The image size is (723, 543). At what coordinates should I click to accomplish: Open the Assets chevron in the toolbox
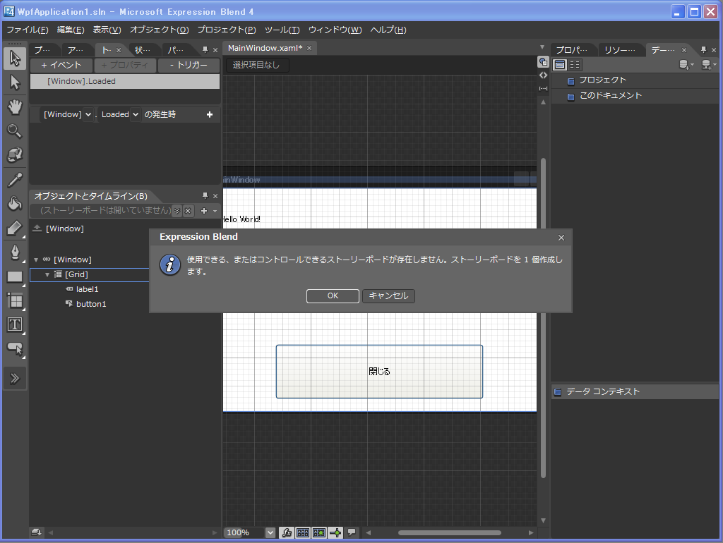coord(15,379)
